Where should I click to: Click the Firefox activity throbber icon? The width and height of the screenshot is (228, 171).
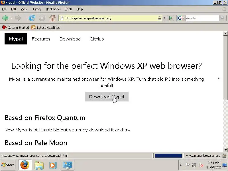[224, 9]
